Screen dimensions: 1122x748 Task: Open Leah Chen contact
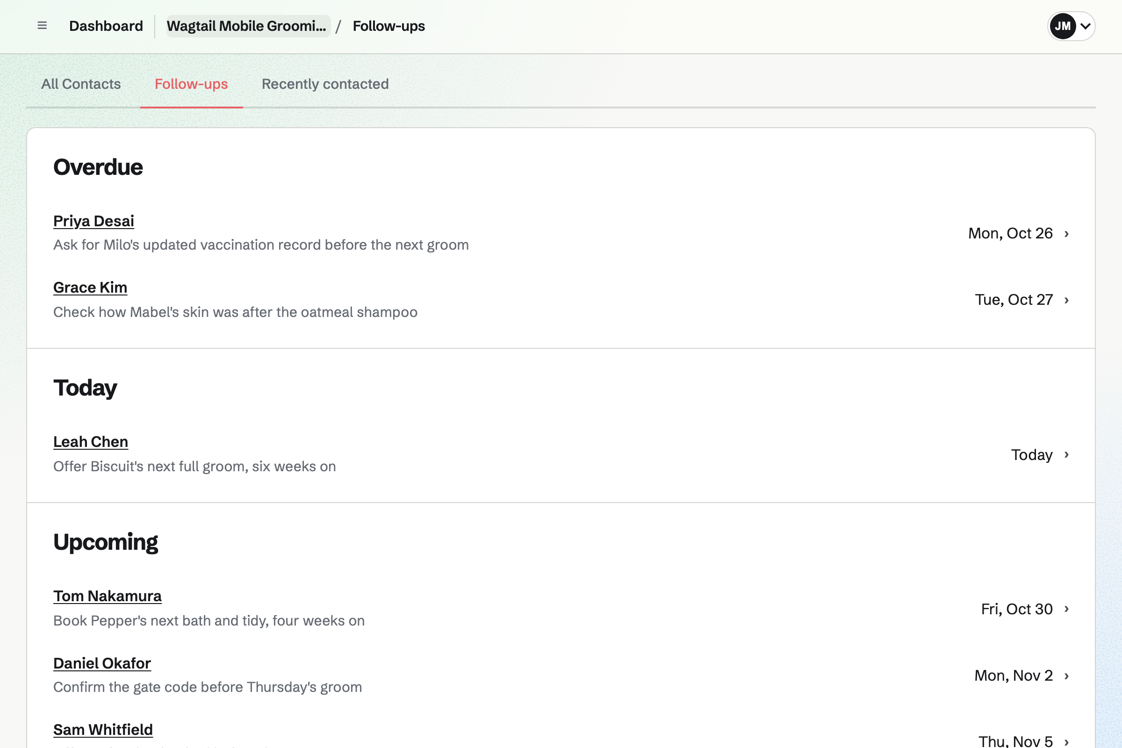(x=91, y=442)
